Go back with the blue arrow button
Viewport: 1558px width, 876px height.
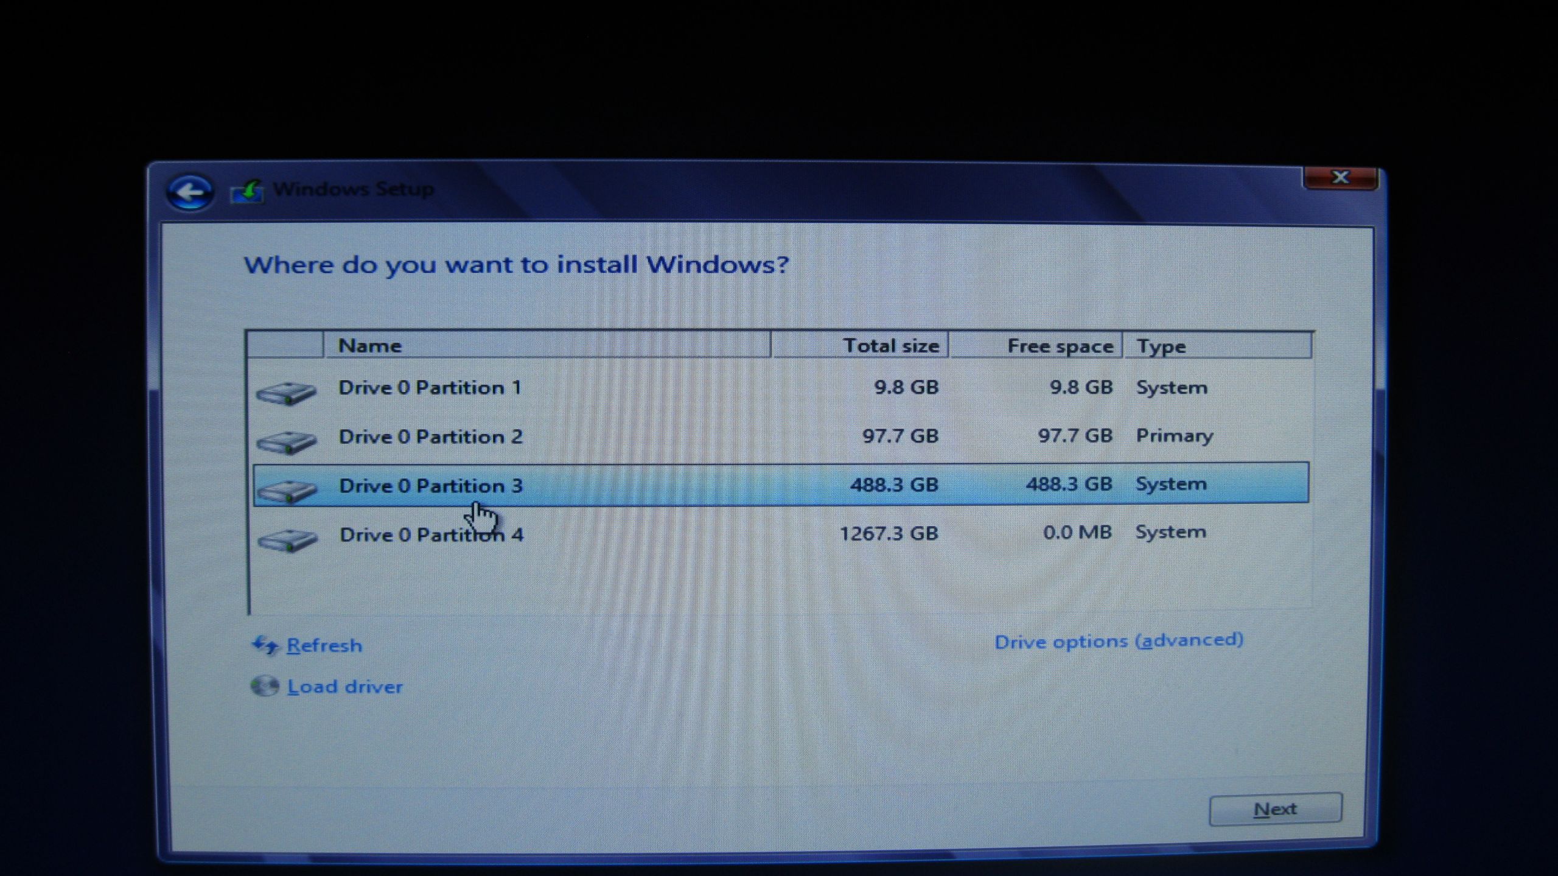click(x=190, y=193)
